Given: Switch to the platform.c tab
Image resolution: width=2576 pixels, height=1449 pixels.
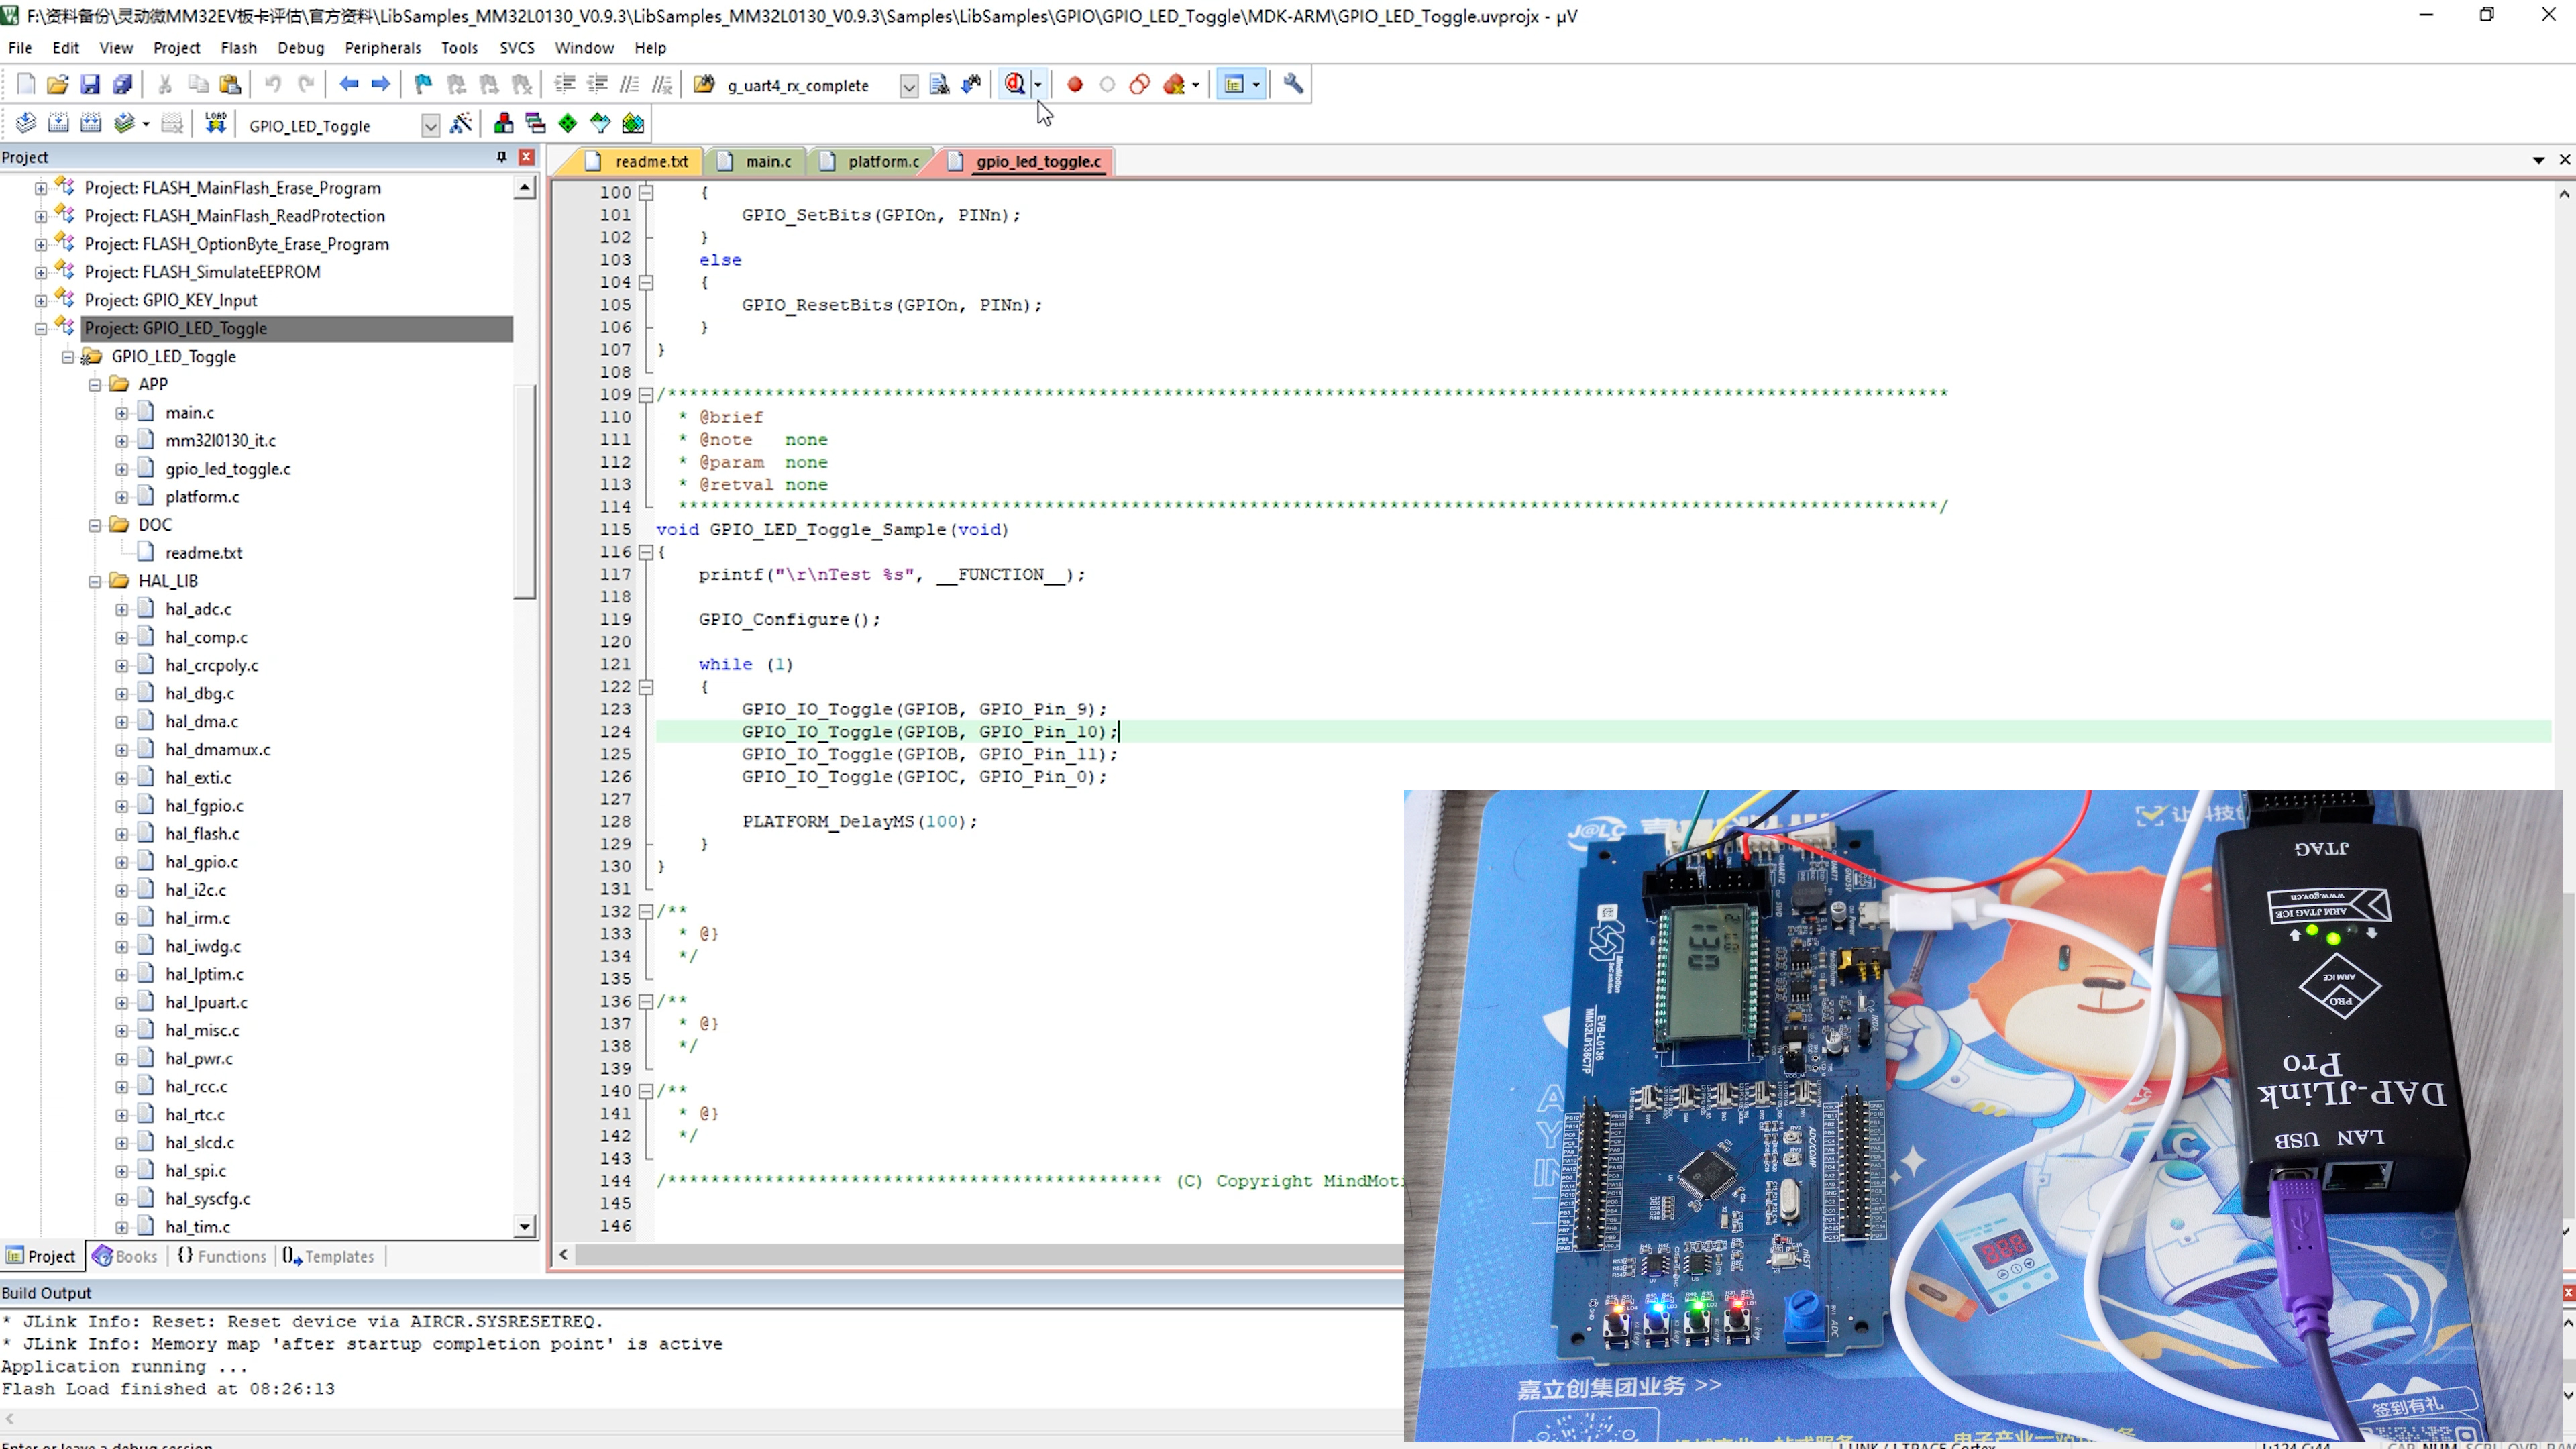Looking at the screenshot, I should 882,161.
